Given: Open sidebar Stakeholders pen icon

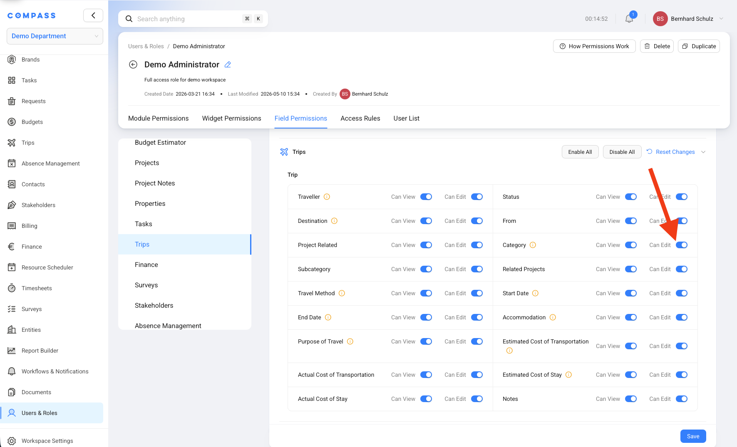Looking at the screenshot, I should click(12, 205).
